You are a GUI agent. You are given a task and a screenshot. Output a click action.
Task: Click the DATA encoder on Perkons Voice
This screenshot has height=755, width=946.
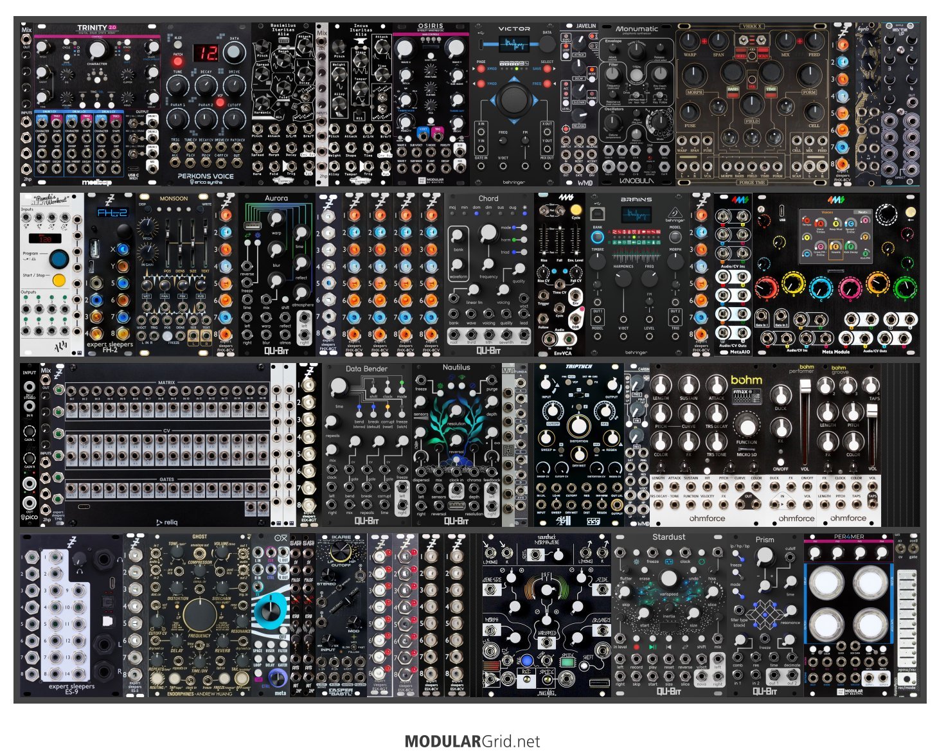pos(235,52)
